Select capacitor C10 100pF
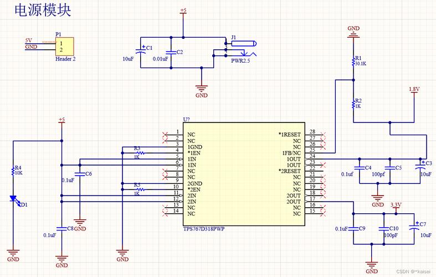Image resolution: width=436 pixels, height=277 pixels. coord(384,229)
